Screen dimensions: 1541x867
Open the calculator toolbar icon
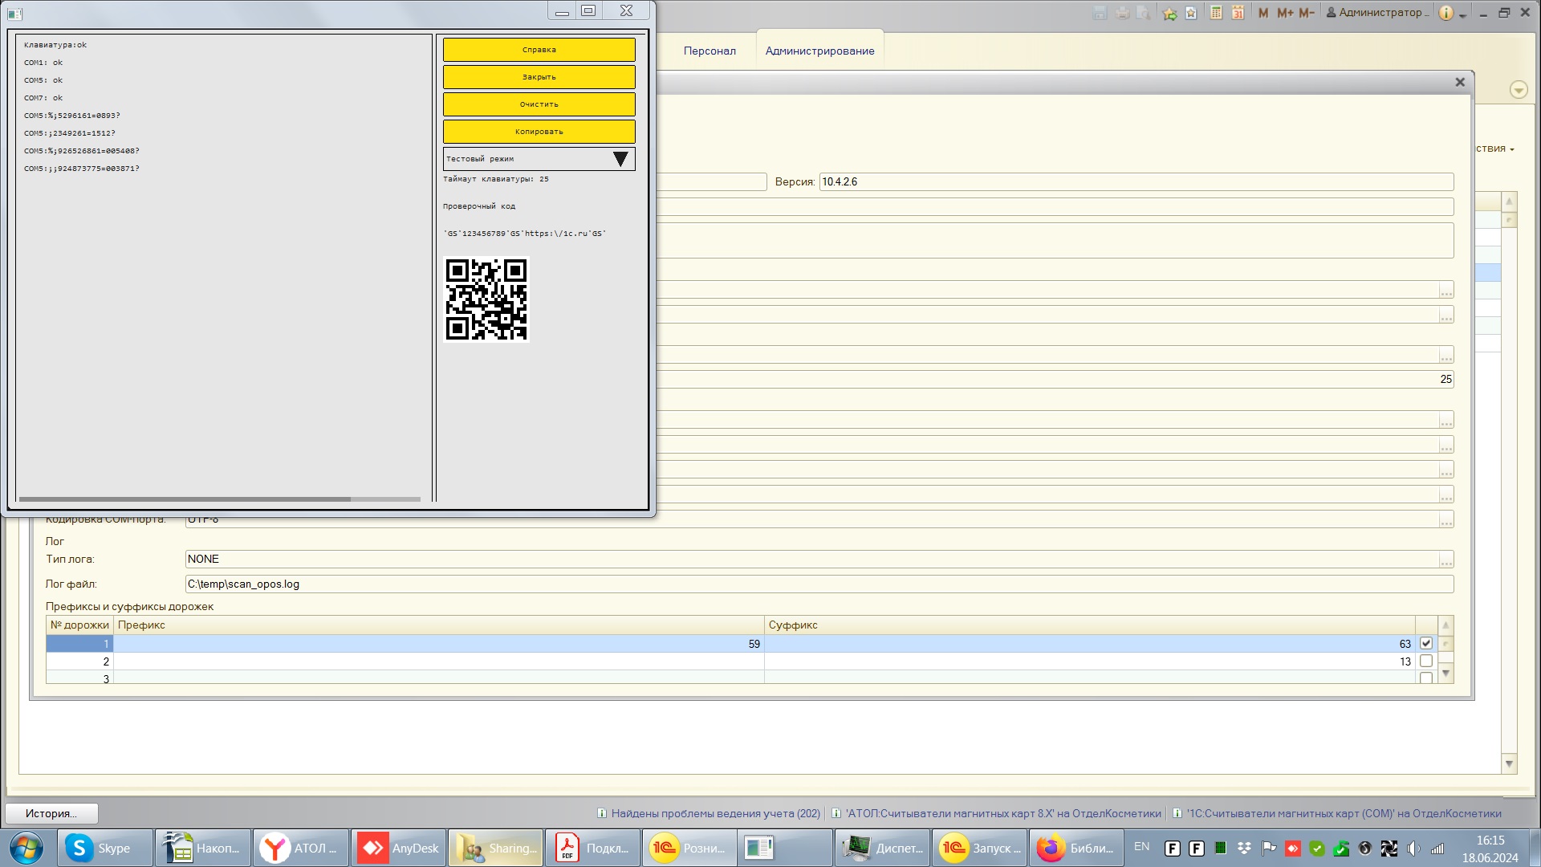point(1216,13)
